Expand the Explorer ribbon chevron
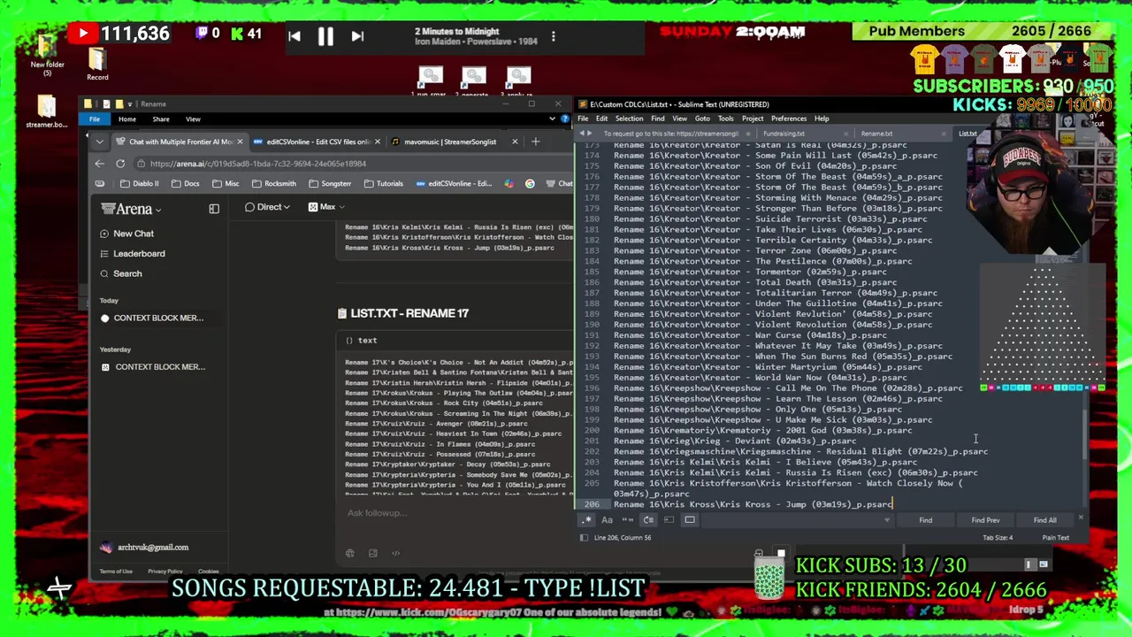This screenshot has width=1132, height=637. [x=554, y=119]
